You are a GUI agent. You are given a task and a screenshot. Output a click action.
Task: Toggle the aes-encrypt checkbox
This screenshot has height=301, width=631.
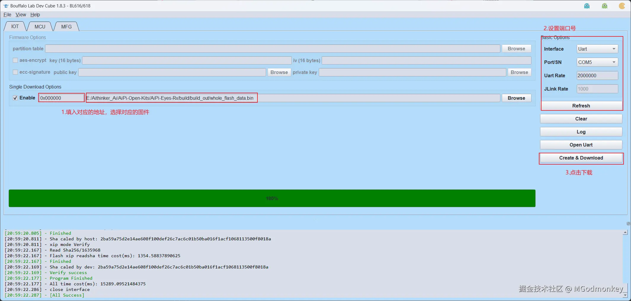click(x=15, y=60)
